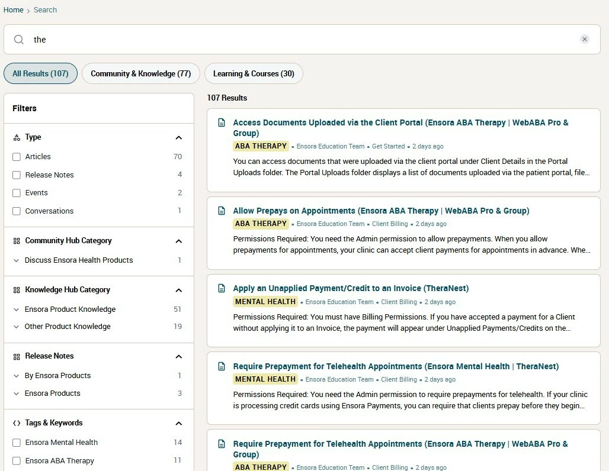Click the document icon beside Access Documents Uploaded result
609x471 pixels.
[x=222, y=122]
